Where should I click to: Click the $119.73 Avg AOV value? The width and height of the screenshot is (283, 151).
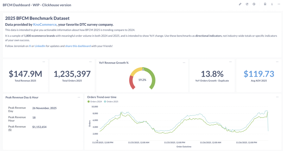pos(259,74)
